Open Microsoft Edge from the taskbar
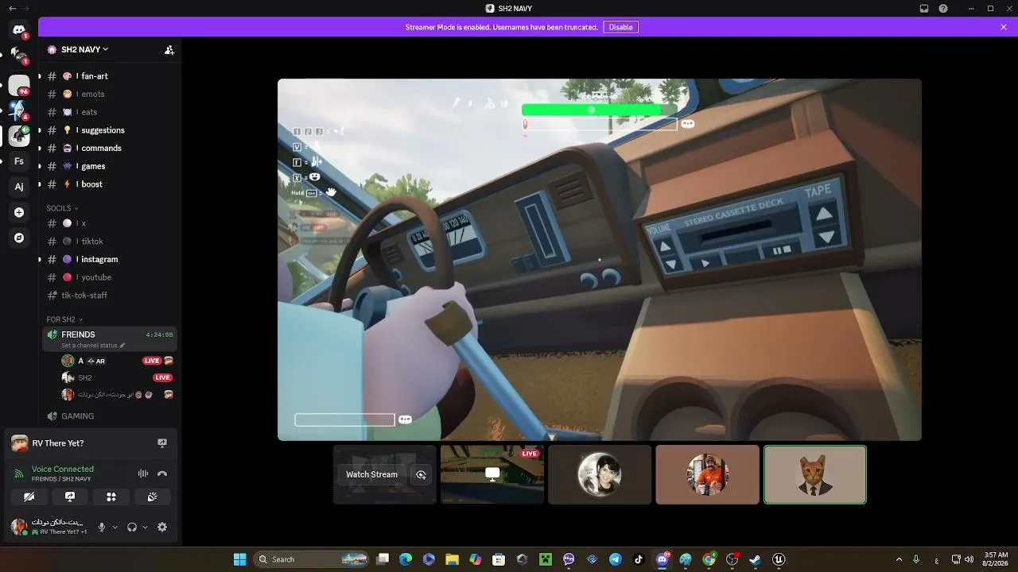Image resolution: width=1018 pixels, height=572 pixels. 406,559
